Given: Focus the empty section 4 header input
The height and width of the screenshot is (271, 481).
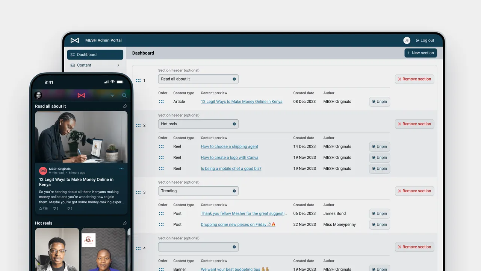Looking at the screenshot, I should [x=198, y=247].
